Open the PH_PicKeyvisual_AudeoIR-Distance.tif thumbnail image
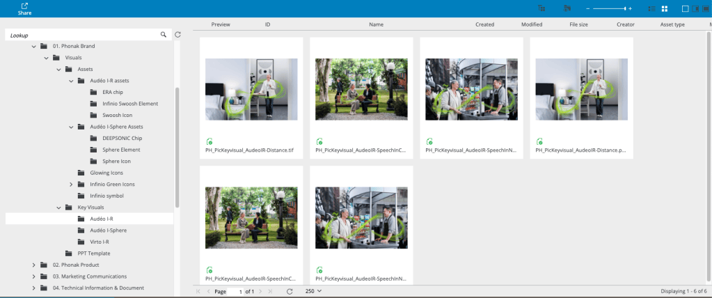Image resolution: width=712 pixels, height=298 pixels. click(251, 89)
